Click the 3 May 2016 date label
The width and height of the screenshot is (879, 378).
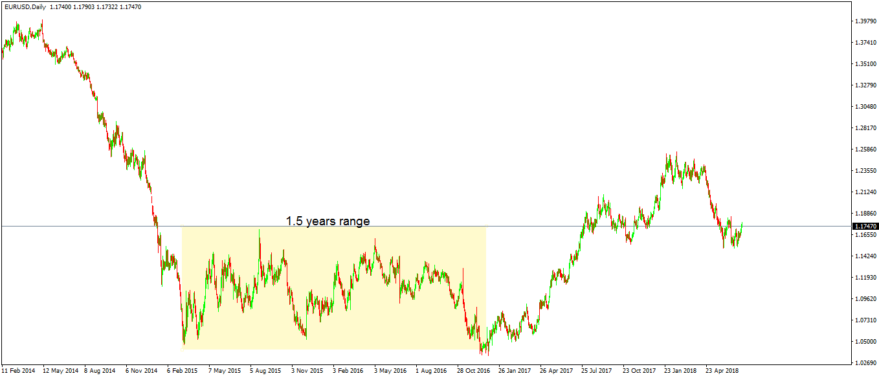390,372
